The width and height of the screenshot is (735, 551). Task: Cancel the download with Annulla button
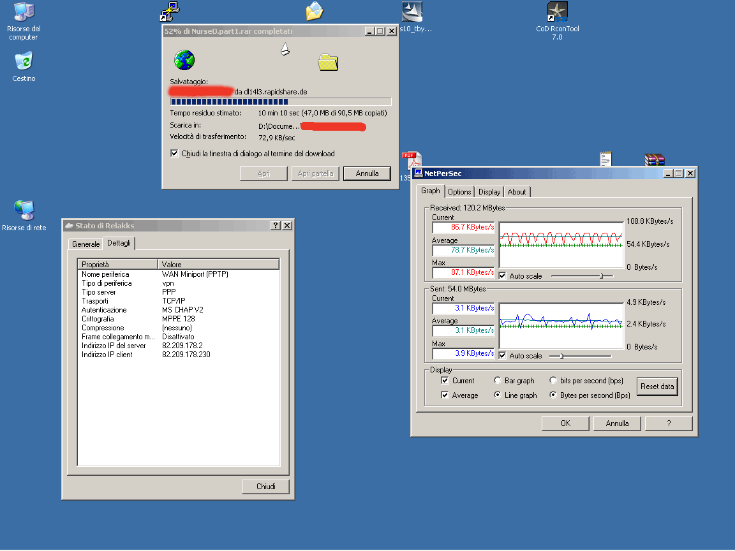[x=367, y=173]
